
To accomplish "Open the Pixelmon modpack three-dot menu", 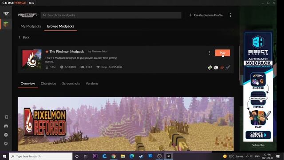I will 209,53.
